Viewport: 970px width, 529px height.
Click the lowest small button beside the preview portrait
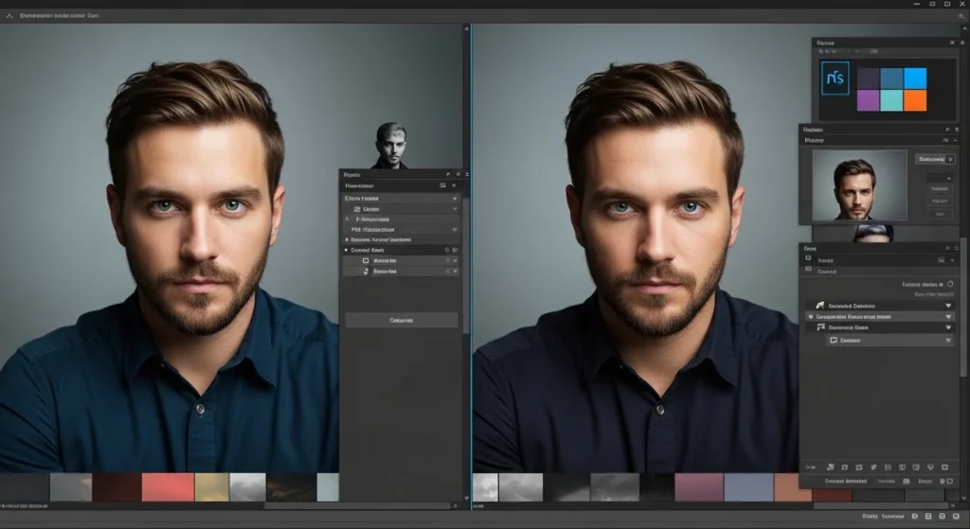(939, 215)
